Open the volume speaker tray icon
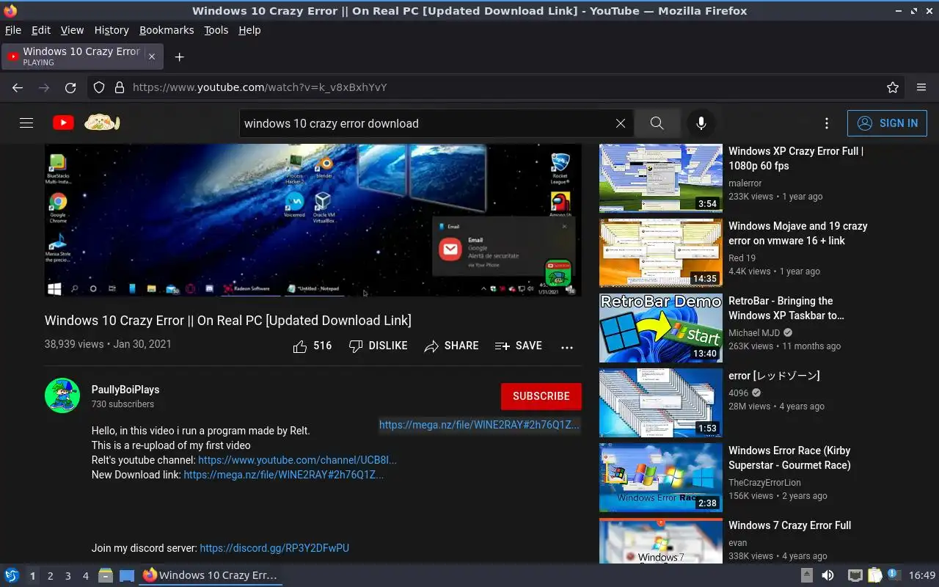This screenshot has height=587, width=939. [827, 575]
